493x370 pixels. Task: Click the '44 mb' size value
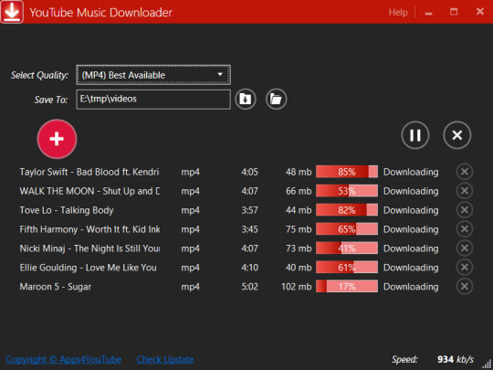pos(299,210)
